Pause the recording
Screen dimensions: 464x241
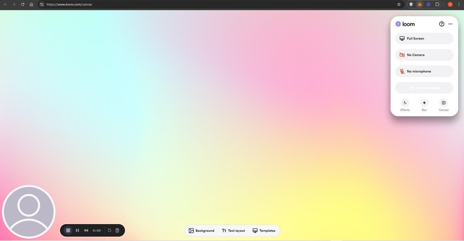pyautogui.click(x=77, y=230)
